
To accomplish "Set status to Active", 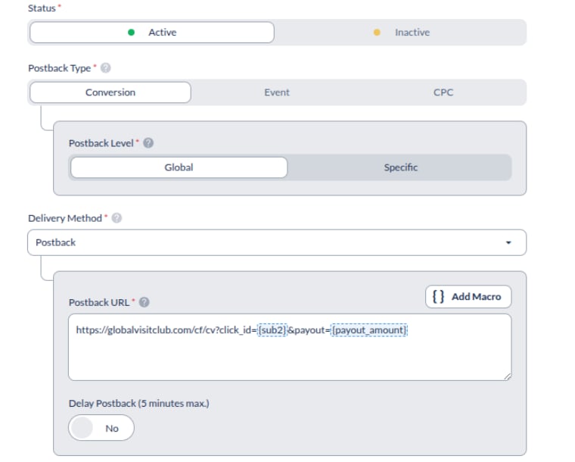I will 152,33.
